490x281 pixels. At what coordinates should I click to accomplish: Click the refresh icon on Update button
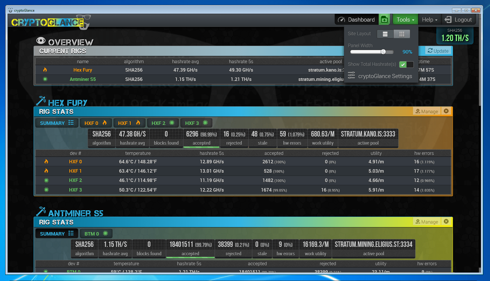pos(430,51)
